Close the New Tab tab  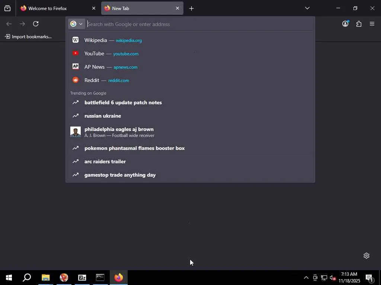tap(177, 8)
